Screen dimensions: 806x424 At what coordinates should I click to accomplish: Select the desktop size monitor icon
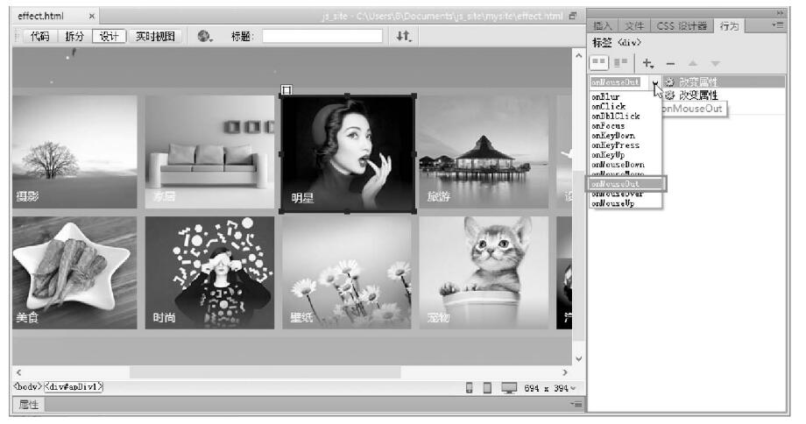coord(508,387)
